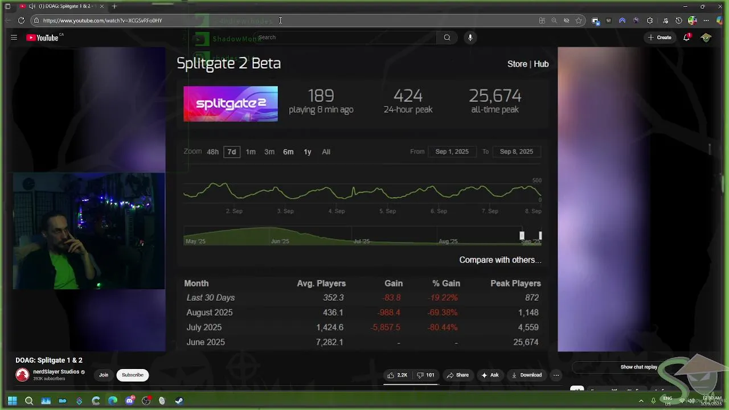
Task: Open the Store link
Action: [x=517, y=64]
